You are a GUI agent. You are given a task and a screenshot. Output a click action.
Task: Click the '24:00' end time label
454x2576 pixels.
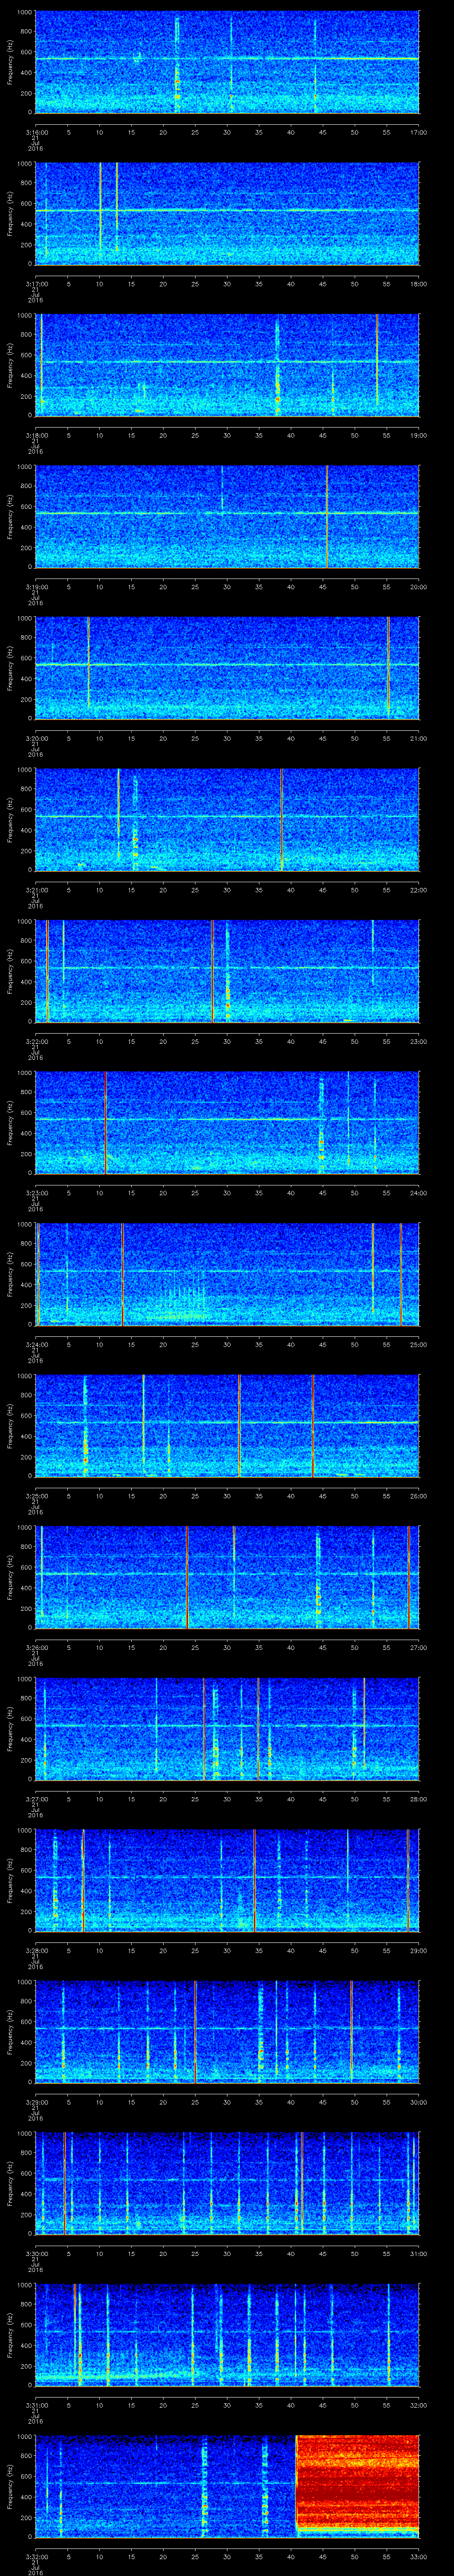pos(419,1193)
